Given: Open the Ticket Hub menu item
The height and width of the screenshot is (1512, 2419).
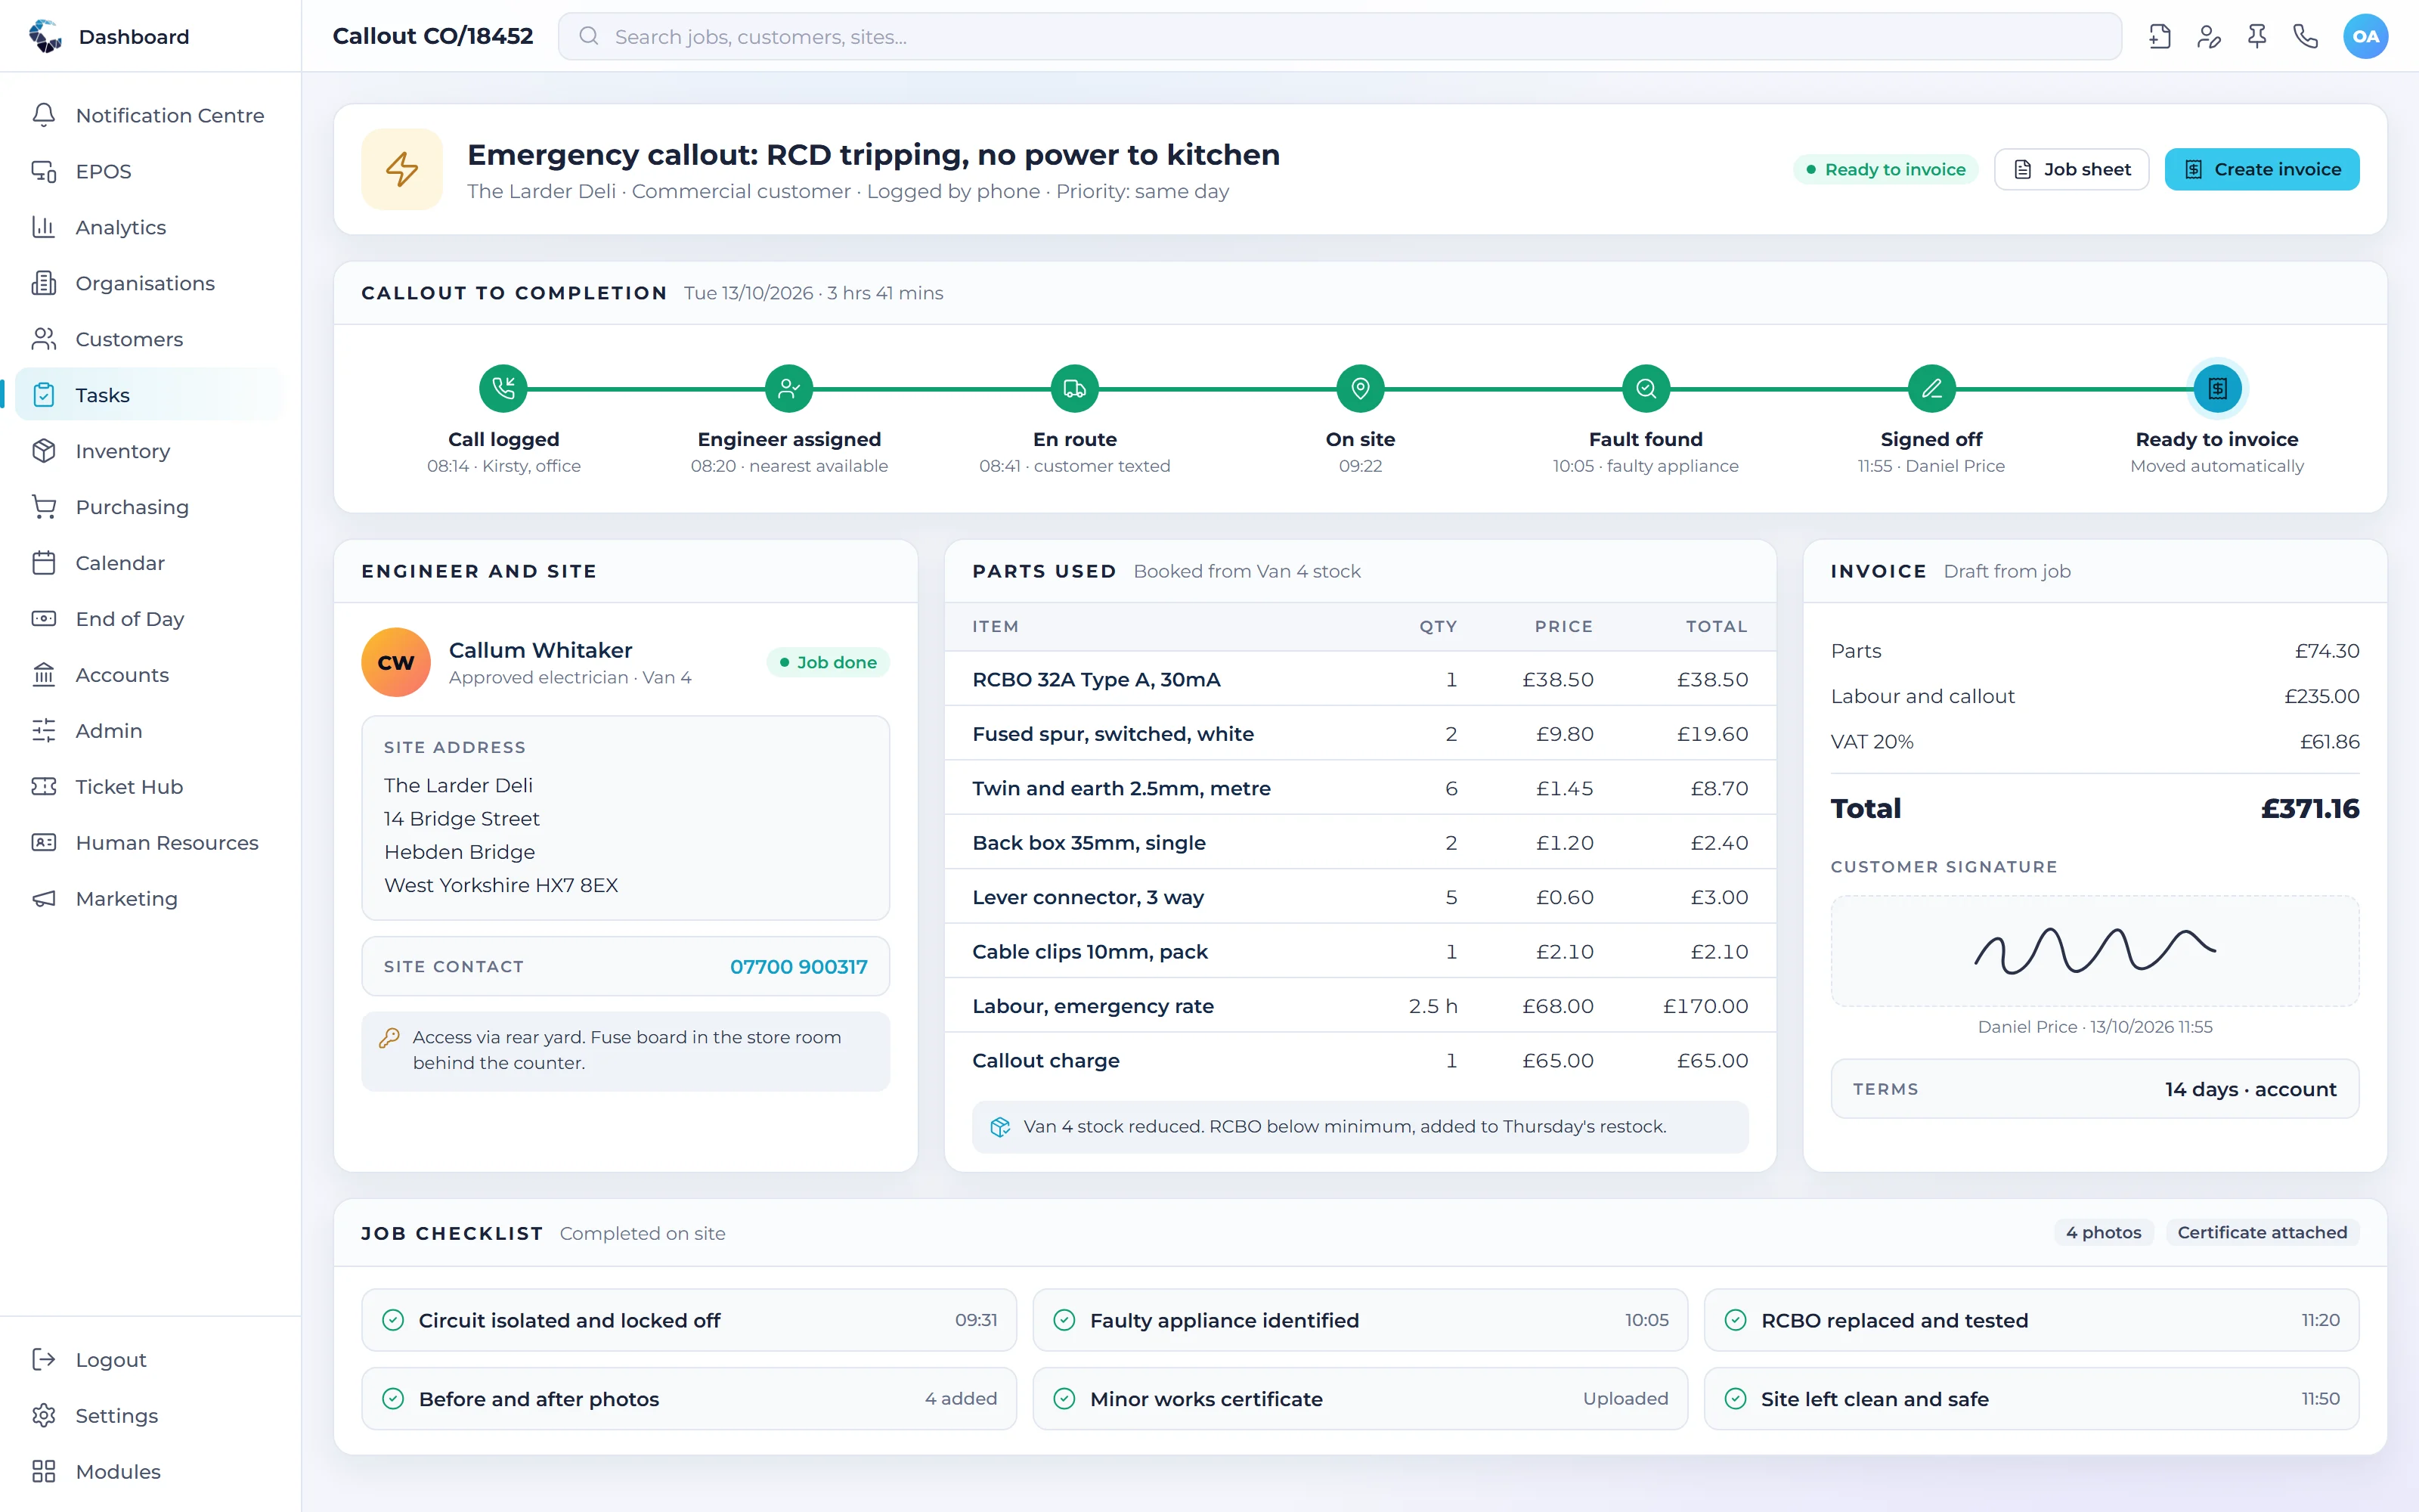Looking at the screenshot, I should (x=150, y=787).
